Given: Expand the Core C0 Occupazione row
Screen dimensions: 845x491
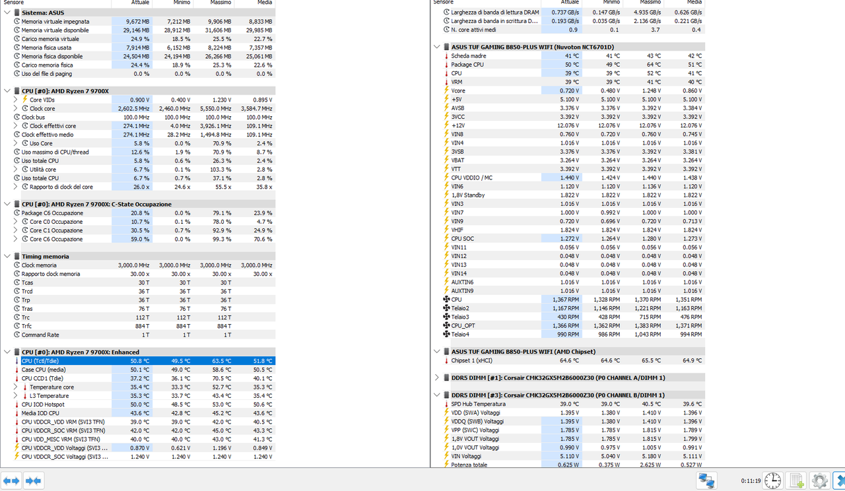Looking at the screenshot, I should pyautogui.click(x=15, y=222).
